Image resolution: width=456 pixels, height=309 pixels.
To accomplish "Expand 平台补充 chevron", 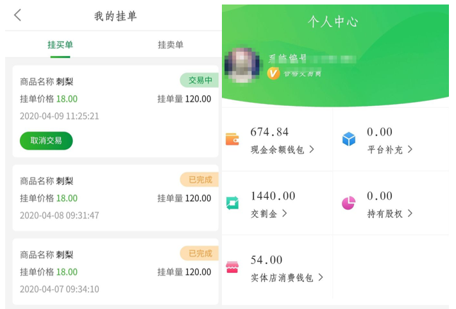I will pos(410,150).
